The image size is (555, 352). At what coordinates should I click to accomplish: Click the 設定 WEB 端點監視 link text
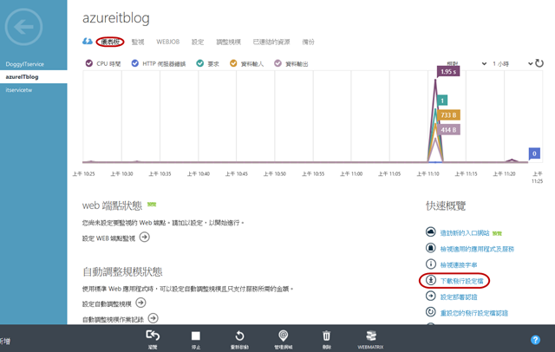tap(108, 238)
